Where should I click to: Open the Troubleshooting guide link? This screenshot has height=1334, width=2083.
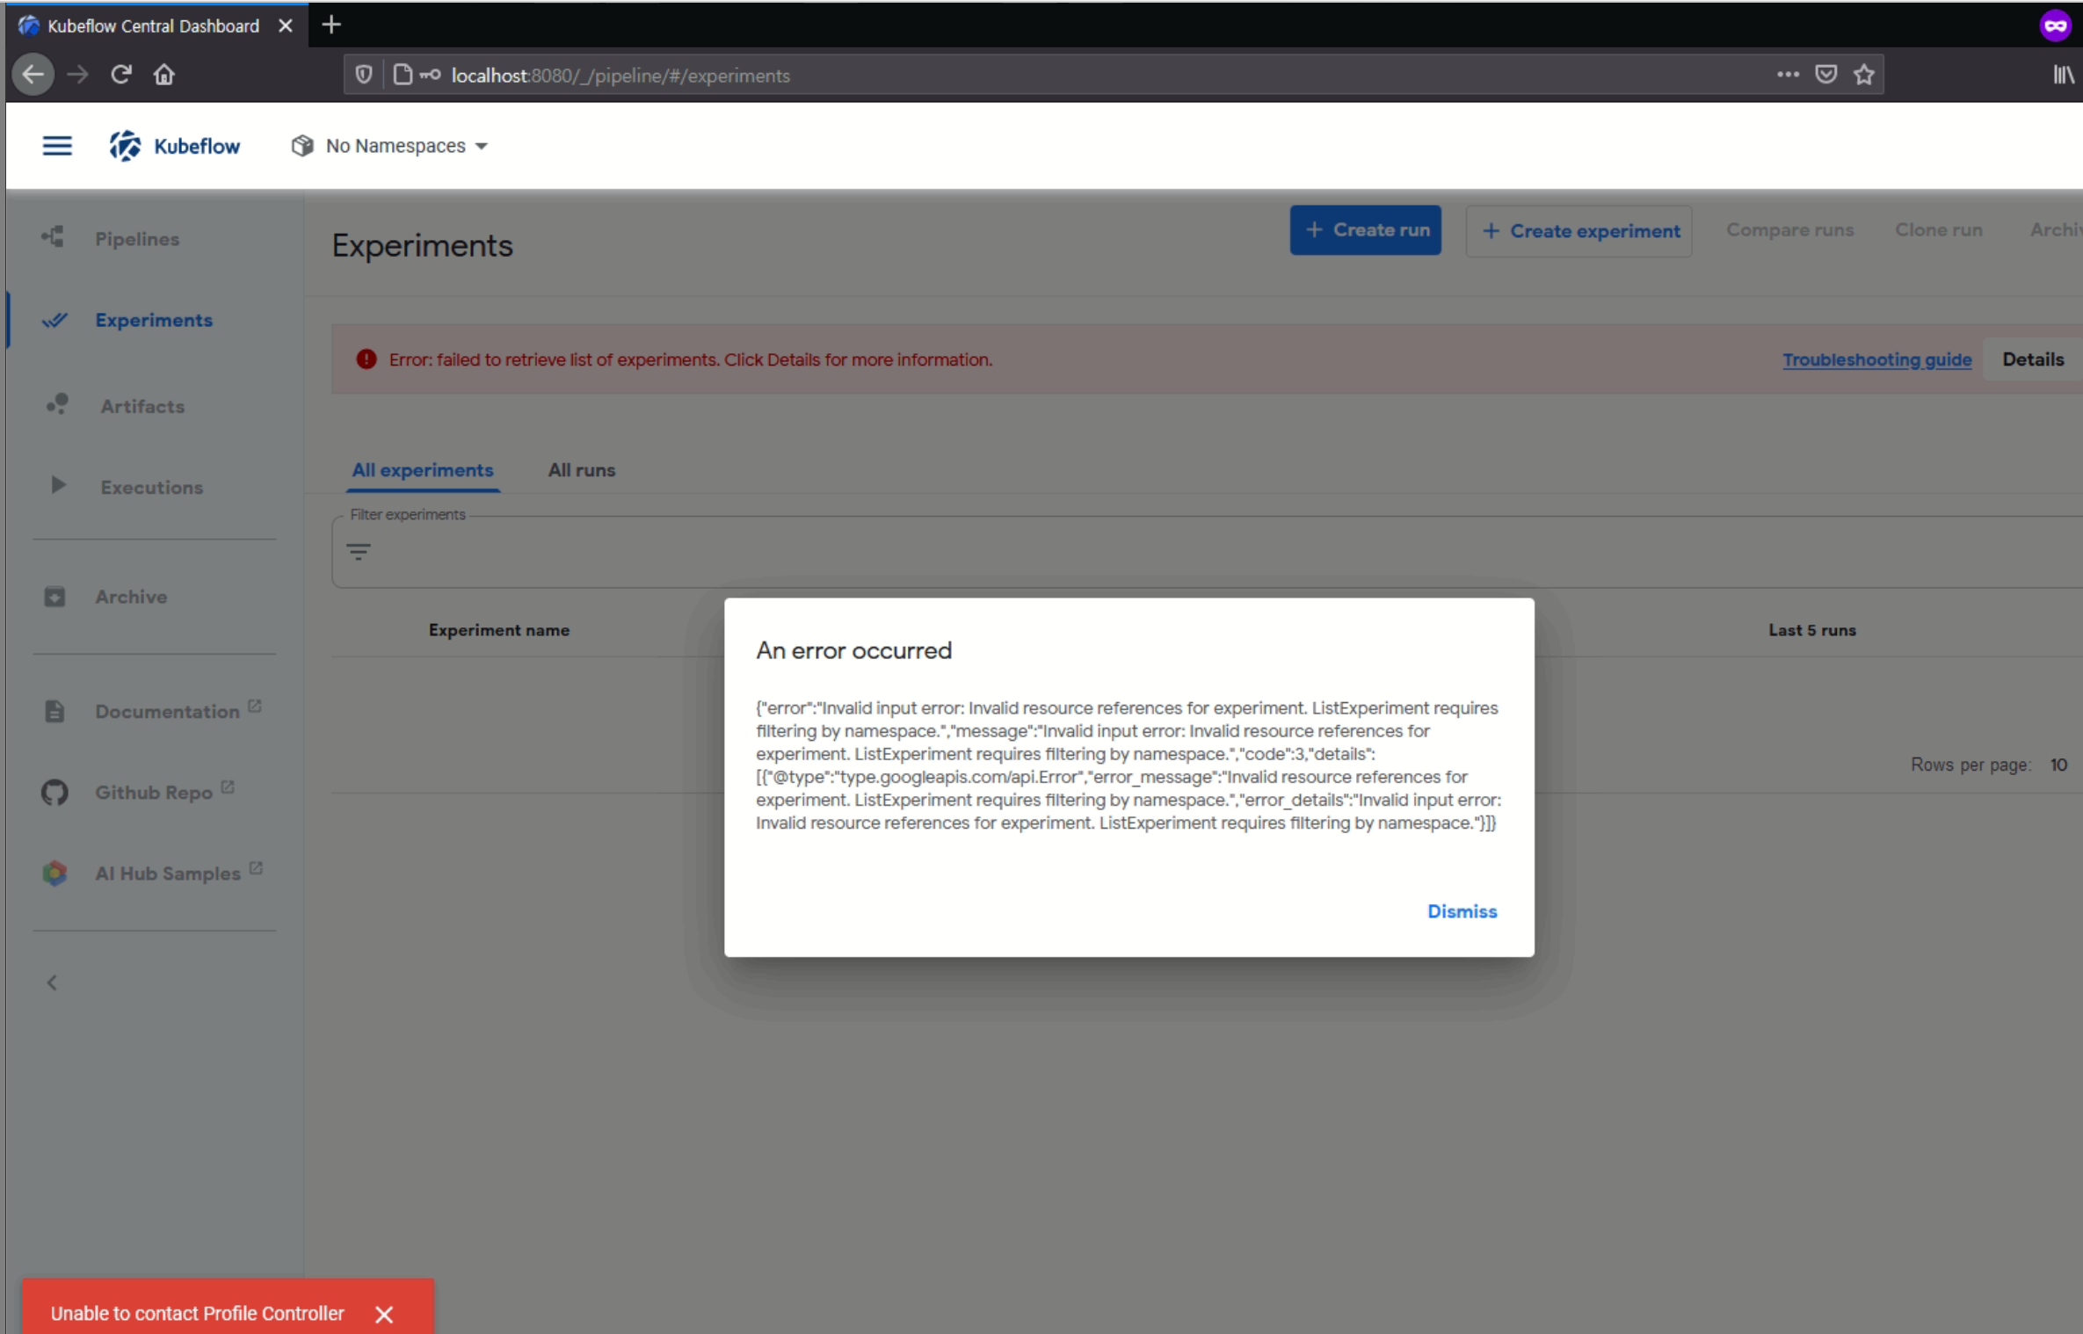pos(1876,359)
